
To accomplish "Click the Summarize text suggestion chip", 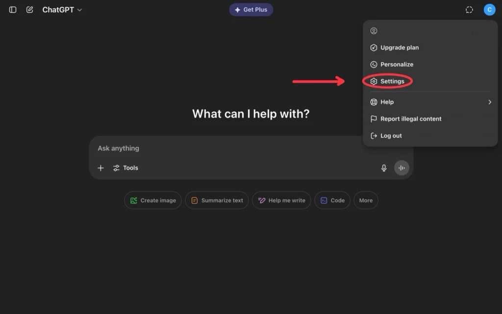I will tap(217, 200).
